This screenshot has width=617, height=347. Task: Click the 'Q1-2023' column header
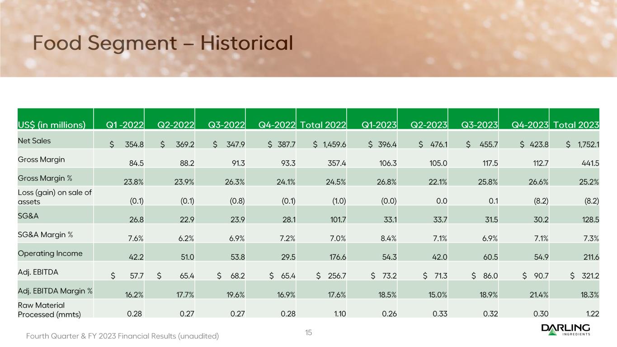[380, 125]
